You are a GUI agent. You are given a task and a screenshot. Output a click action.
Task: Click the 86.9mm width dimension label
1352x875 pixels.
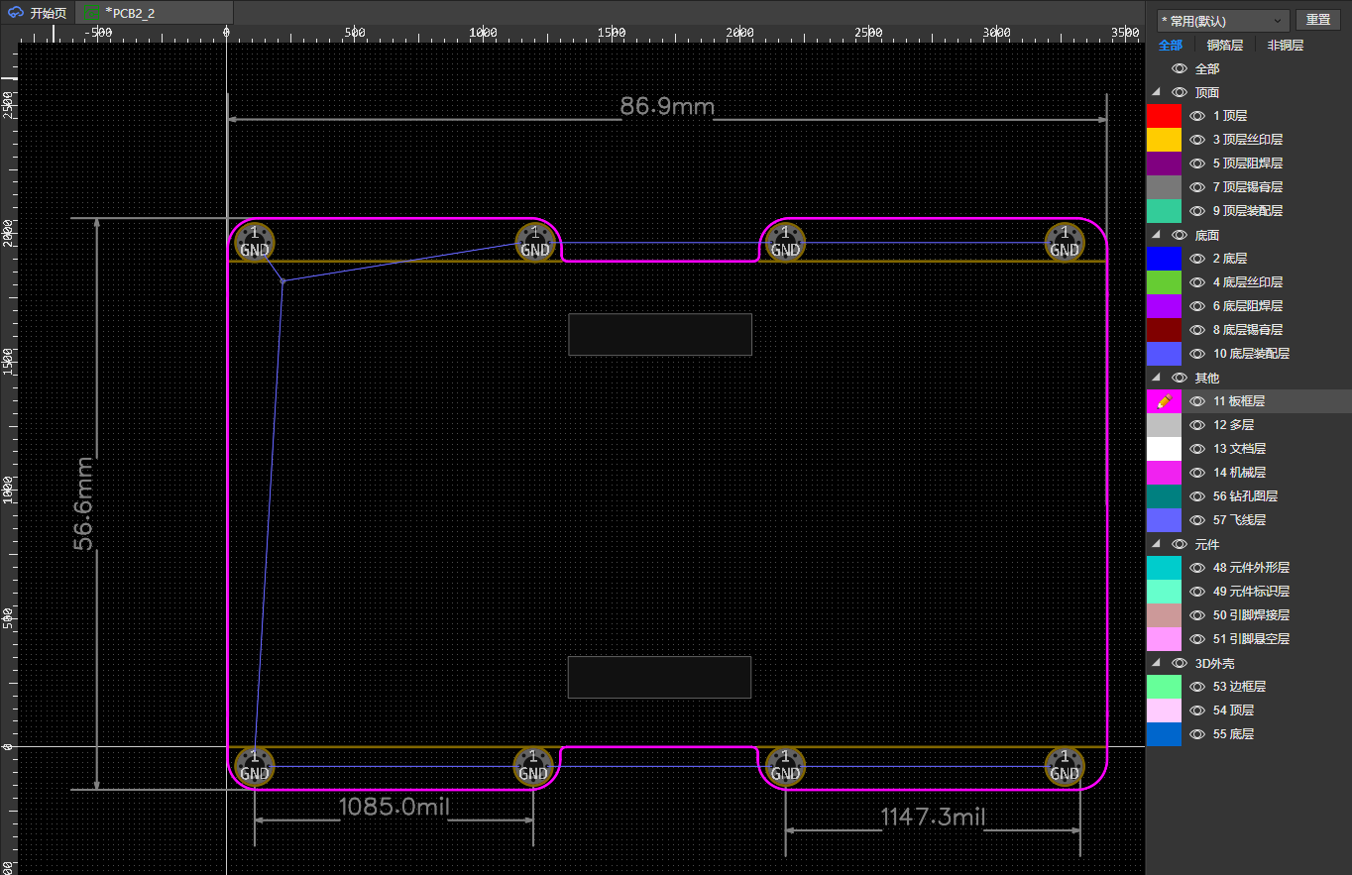[667, 107]
